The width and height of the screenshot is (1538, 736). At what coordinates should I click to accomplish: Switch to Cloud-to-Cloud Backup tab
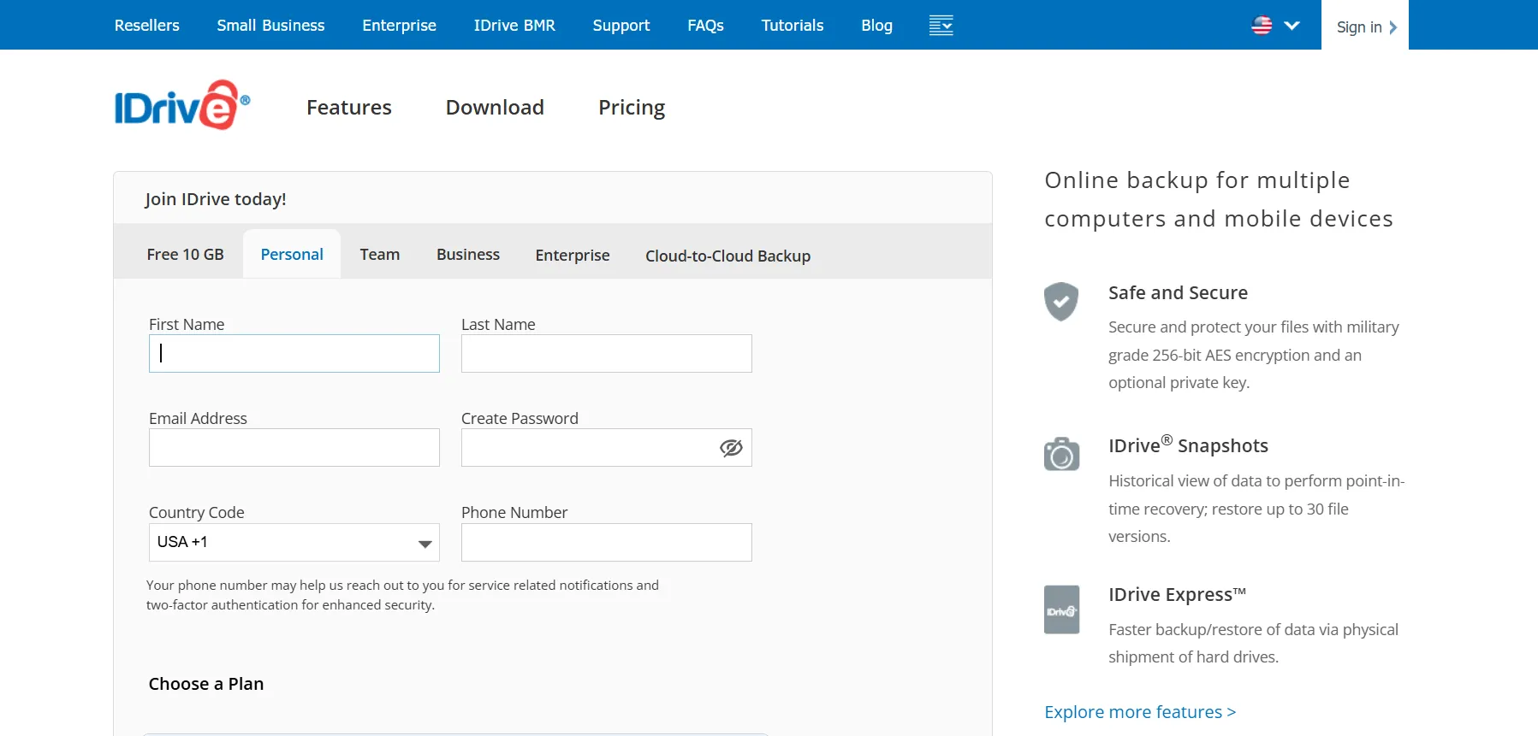point(727,256)
